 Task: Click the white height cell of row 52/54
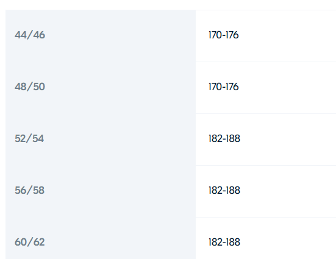coord(266,140)
